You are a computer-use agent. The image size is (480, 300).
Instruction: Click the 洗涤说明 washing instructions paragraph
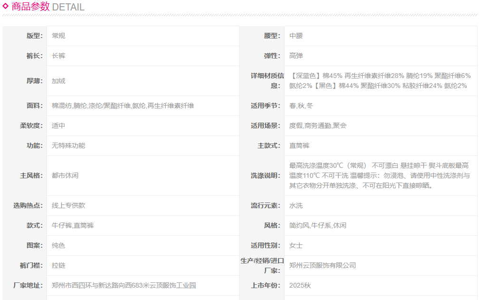(379, 175)
